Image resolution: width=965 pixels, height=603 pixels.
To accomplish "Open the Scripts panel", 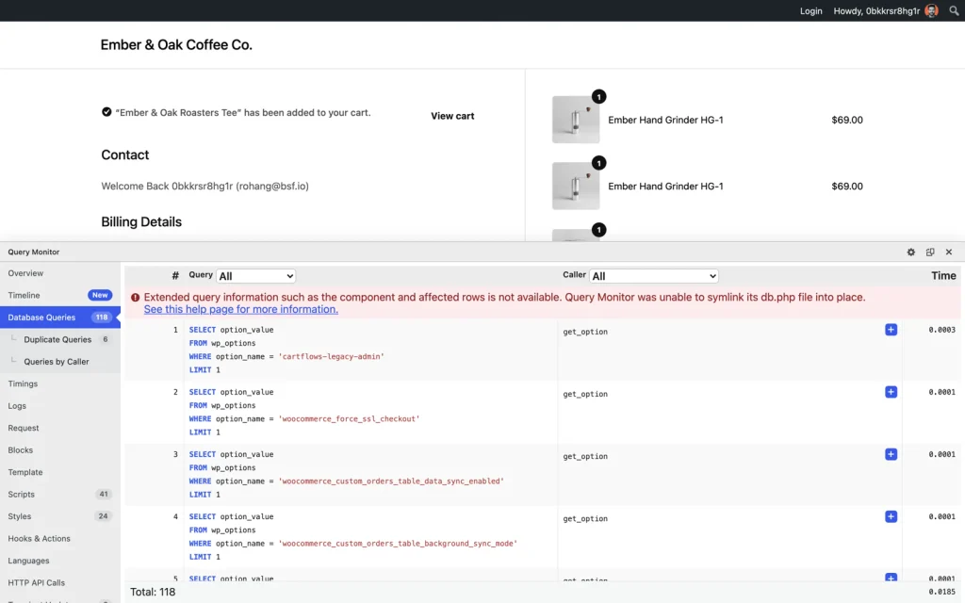I will [22, 495].
